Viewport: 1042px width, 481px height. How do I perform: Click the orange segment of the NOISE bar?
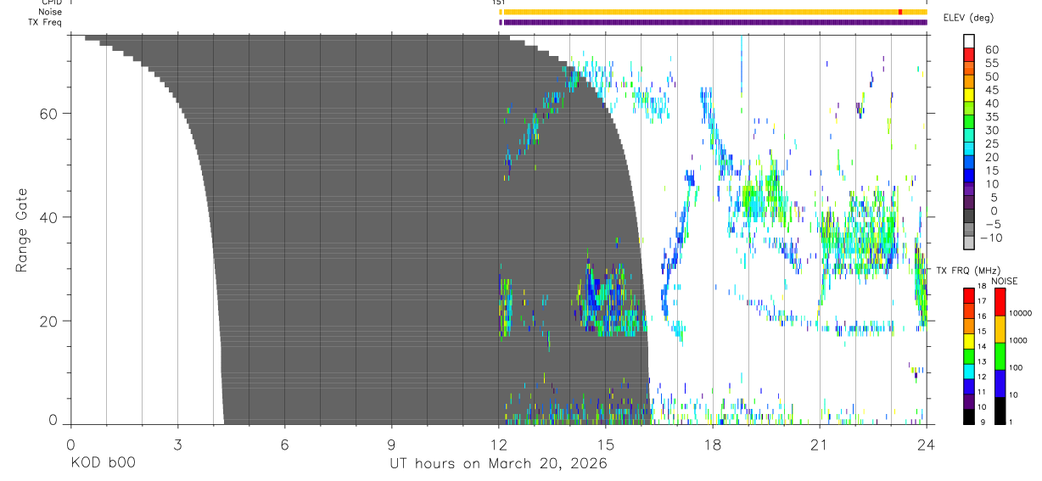(1000, 329)
